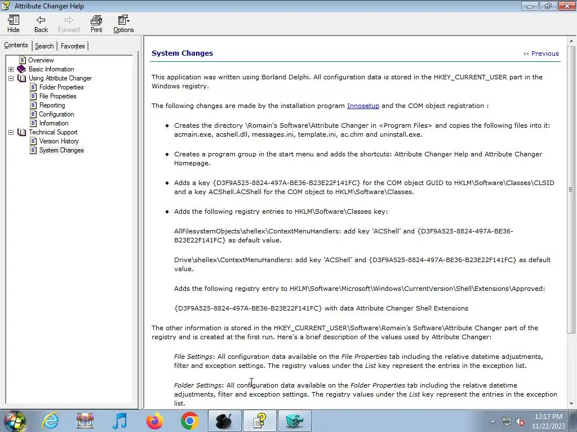Open the Configuration topic
The image size is (577, 432).
pyautogui.click(x=56, y=114)
